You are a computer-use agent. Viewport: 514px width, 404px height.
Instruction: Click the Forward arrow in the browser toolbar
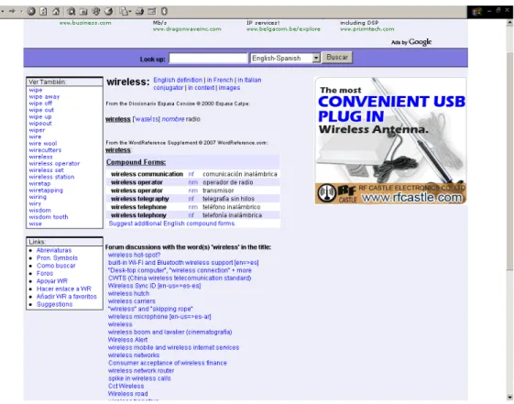(12, 12)
